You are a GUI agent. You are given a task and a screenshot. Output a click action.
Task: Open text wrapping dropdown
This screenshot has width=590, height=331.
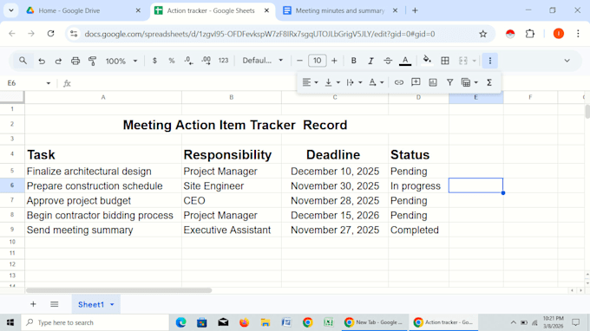pos(354,82)
